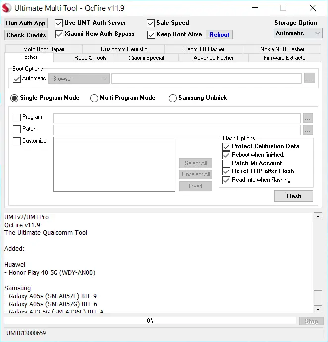This screenshot has height=342, width=328.
Task: Enable the Program checkbox
Action: point(17,117)
